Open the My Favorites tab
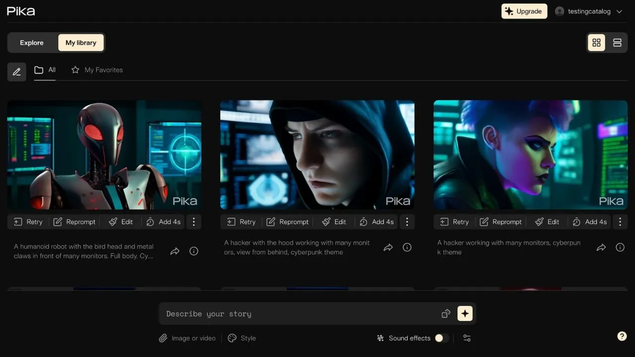 97,70
